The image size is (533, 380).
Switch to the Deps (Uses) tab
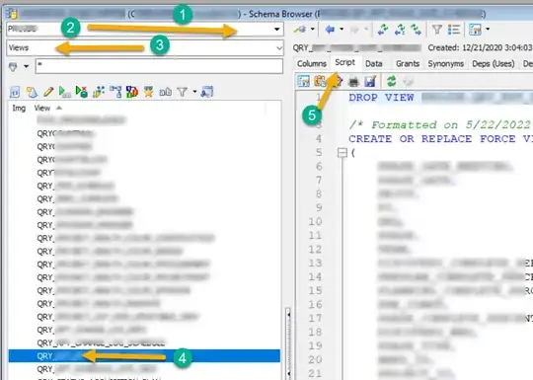pos(493,64)
